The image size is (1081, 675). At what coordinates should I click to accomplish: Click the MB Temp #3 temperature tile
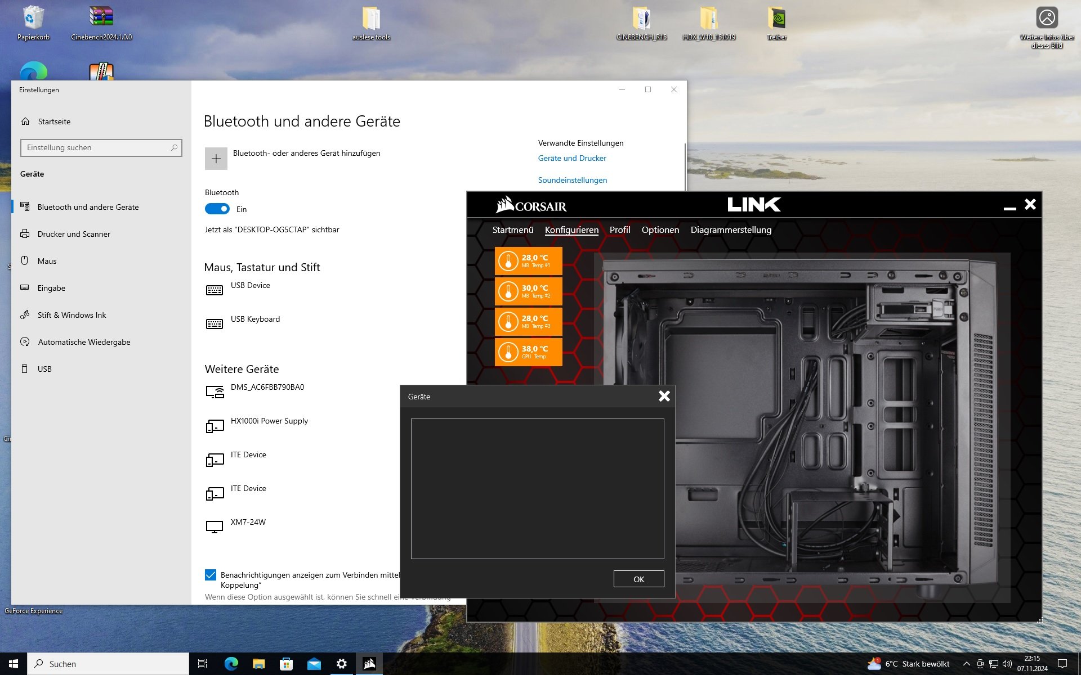tap(528, 322)
